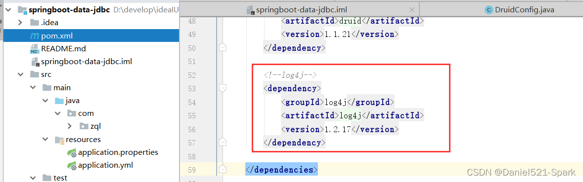Viewport: 583px width, 182px height.
Task: Click the DruidConfig.java class icon in tab
Action: pyautogui.click(x=489, y=10)
